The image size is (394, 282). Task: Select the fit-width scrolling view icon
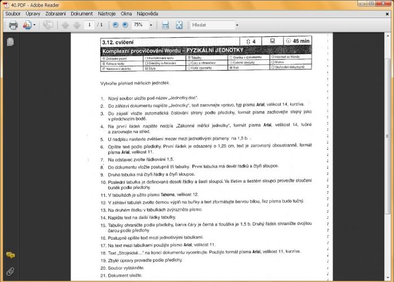point(165,25)
